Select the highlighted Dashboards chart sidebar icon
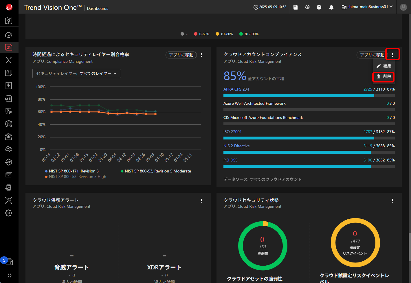The width and height of the screenshot is (411, 283). (9, 47)
